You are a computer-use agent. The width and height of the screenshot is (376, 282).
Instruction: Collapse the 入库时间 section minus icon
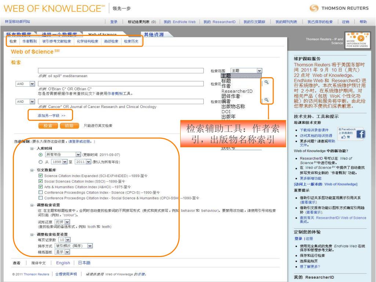coord(32,148)
